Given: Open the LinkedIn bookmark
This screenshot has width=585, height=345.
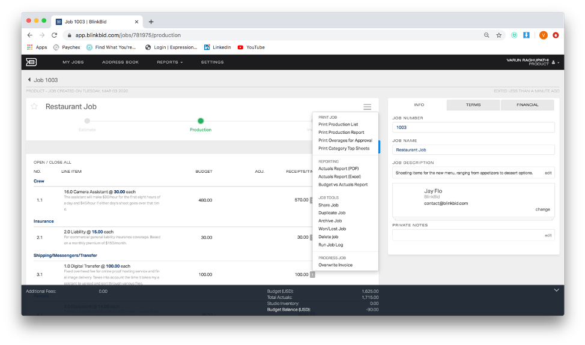Looking at the screenshot, I should [217, 47].
